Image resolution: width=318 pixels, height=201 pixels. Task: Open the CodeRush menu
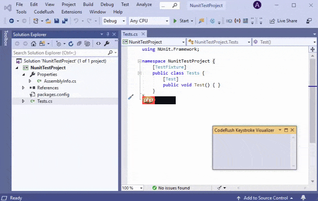pyautogui.click(x=44, y=12)
